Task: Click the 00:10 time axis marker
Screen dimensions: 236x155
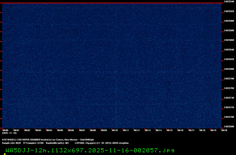Action: [x=115, y=130]
